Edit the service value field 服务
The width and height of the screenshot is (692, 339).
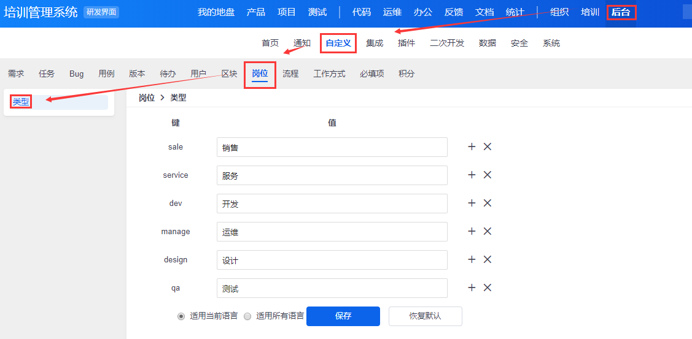tap(332, 175)
